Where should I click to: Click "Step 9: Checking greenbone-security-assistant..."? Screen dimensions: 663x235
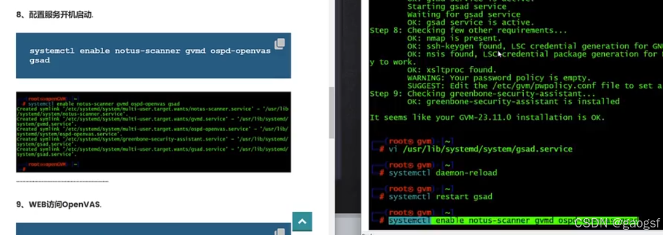[x=482, y=94]
